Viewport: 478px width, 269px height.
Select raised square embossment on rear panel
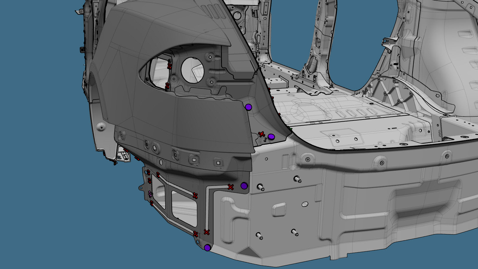279,210
